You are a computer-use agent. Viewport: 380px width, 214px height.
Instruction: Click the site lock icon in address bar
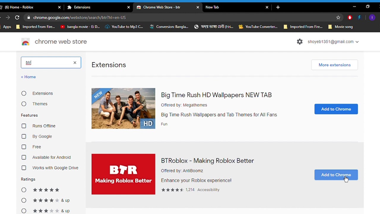click(x=28, y=18)
